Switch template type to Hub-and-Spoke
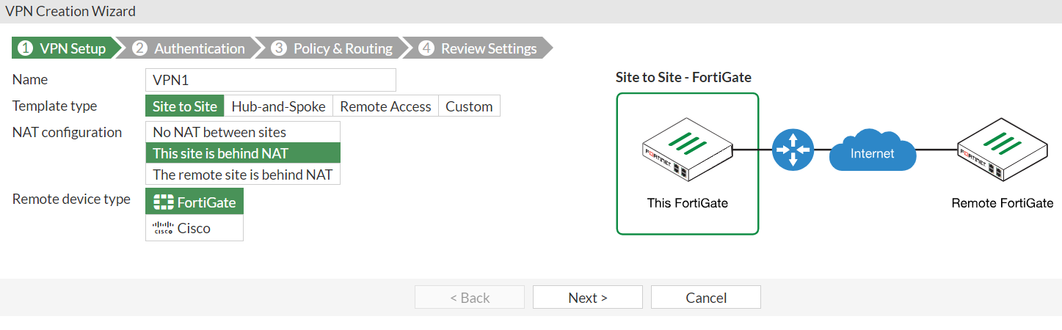This screenshot has width=1062, height=330. tap(278, 106)
